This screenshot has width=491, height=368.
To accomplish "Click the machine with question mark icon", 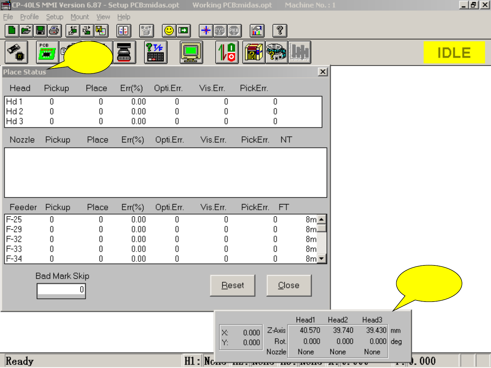I will 254,52.
